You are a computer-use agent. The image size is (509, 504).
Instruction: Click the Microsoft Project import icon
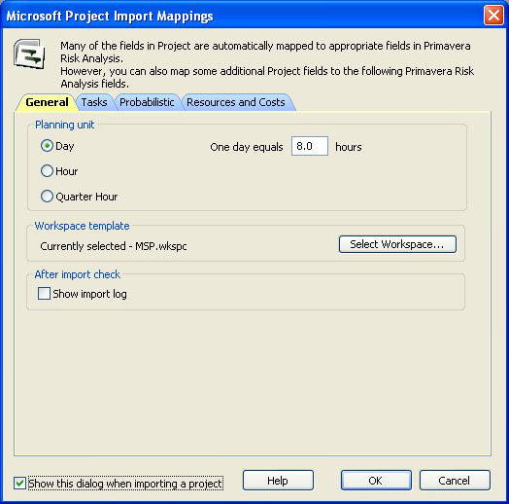click(x=29, y=54)
